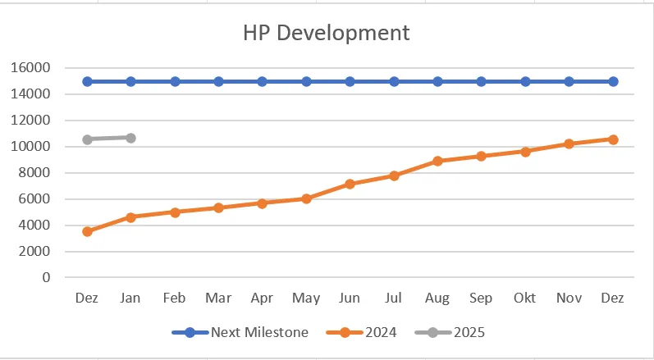Screen dimensions: 654x360
Task: Select the 2000 vertical axis label
Action: coord(34,251)
